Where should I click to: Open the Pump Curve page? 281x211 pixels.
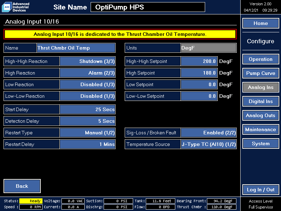(x=261, y=73)
